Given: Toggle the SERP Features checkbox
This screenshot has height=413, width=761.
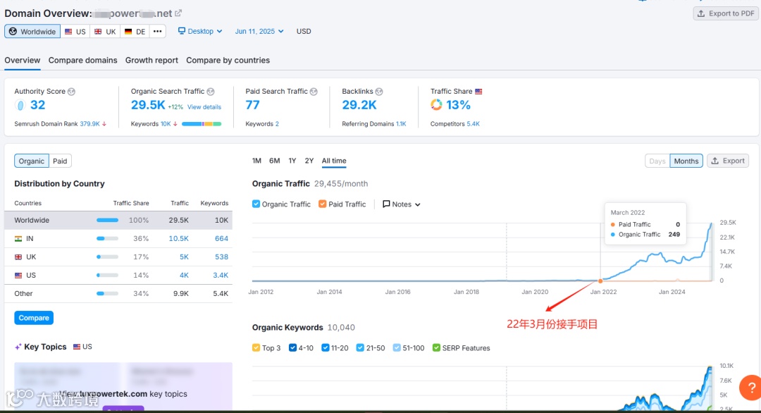Looking at the screenshot, I should [x=436, y=347].
